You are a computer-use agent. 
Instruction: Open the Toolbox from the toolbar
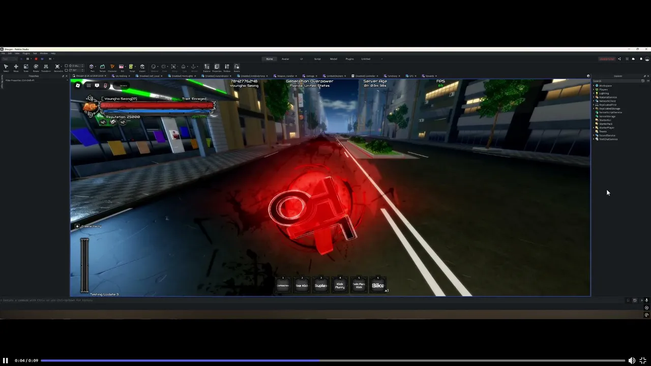[227, 68]
